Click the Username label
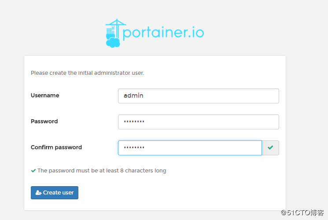Screen dimensions: 328x220 tap(45, 95)
